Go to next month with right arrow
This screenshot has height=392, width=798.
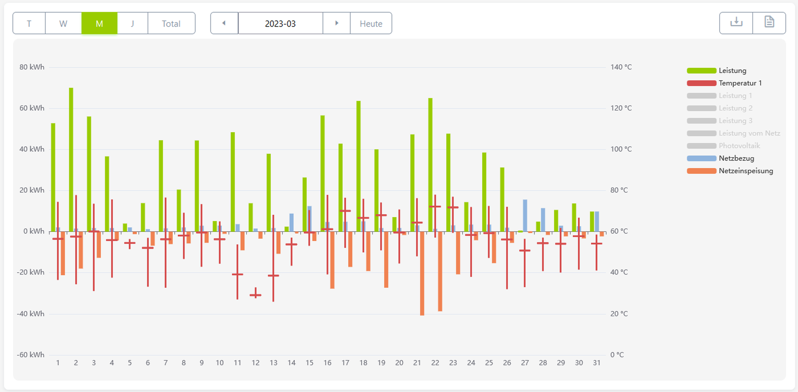(336, 23)
